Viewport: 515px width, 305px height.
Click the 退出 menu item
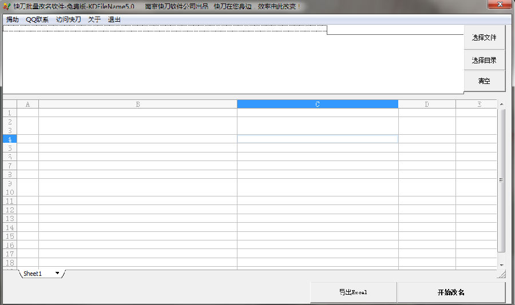(x=114, y=19)
